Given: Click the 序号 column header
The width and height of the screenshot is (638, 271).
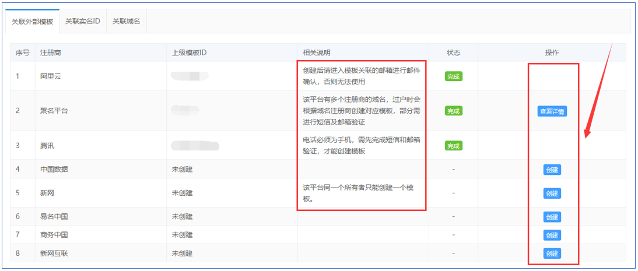Looking at the screenshot, I should click(23, 53).
